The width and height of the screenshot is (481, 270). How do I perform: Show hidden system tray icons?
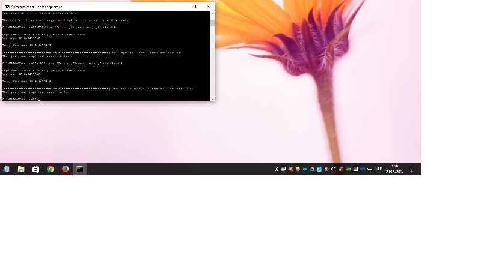click(277, 169)
